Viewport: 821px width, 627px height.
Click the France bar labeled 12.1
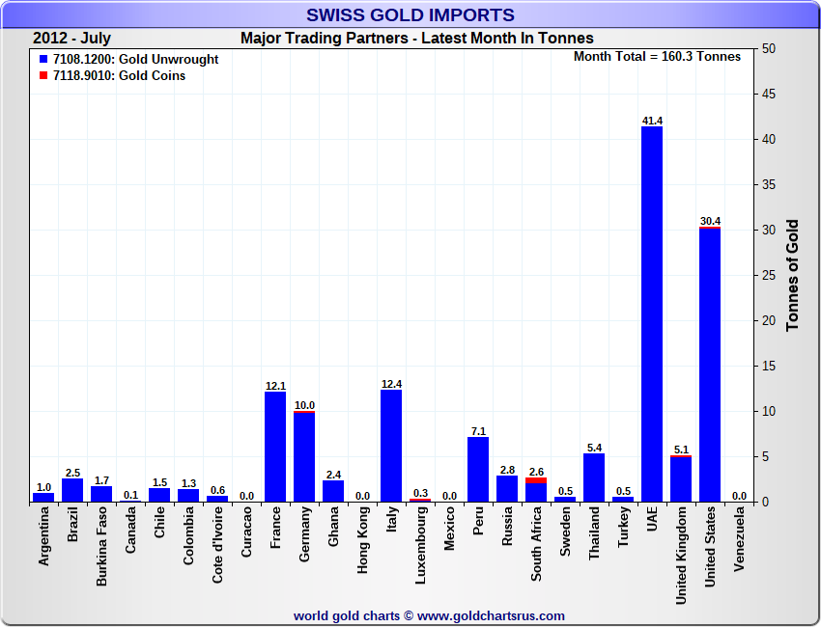[x=275, y=447]
